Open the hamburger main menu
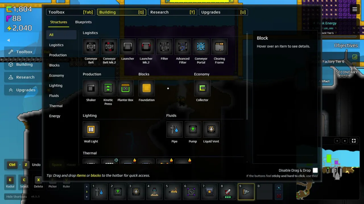Image resolution: width=364 pixels, height=204 pixels. [355, 9]
